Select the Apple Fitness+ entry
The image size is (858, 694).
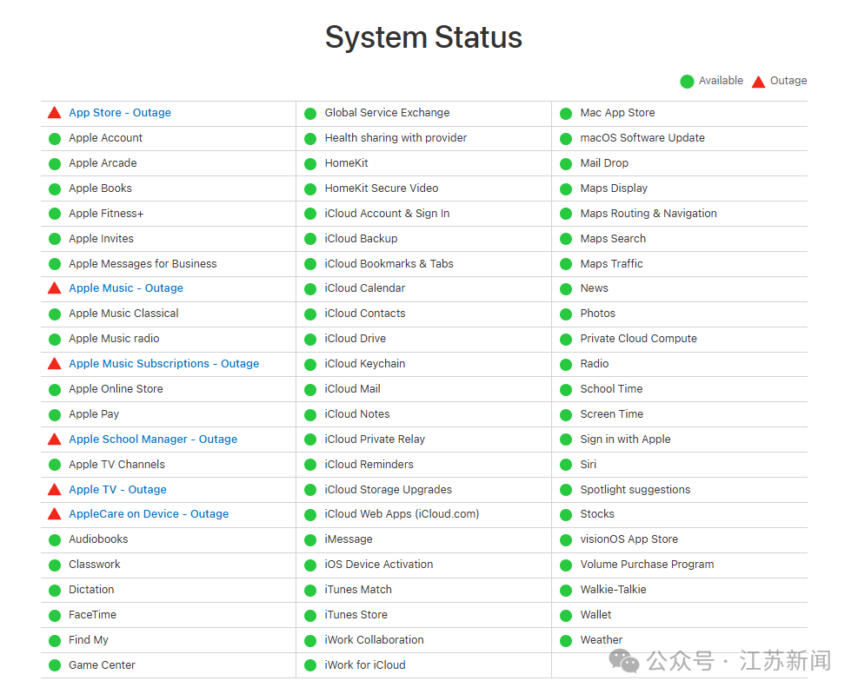pos(106,214)
